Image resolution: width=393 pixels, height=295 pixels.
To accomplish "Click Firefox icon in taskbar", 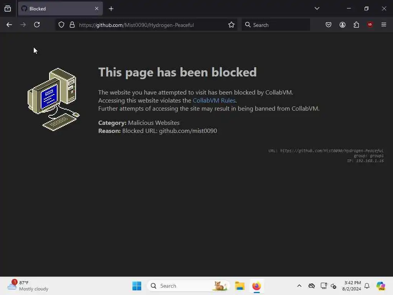I will [256, 286].
